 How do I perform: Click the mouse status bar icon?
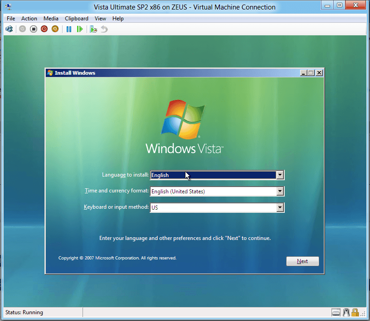(346, 312)
